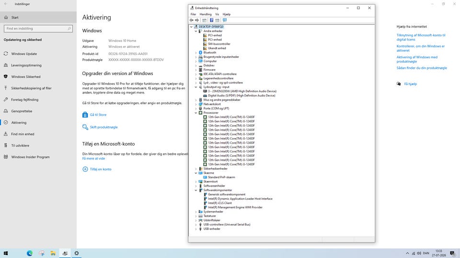Click Skift produktnøgle link
Viewport: 460px width, 258px height.
point(103,127)
